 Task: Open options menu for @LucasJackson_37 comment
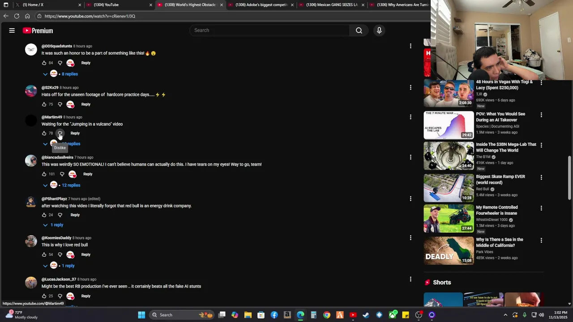pos(411,280)
